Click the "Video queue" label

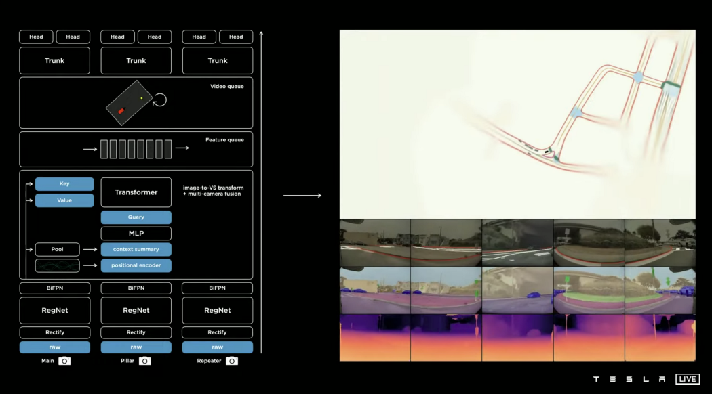(227, 86)
